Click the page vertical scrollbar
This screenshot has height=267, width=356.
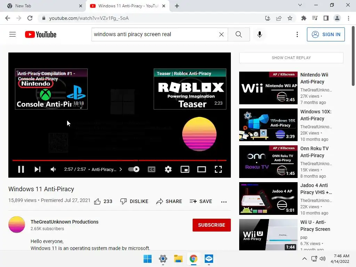click(353, 56)
